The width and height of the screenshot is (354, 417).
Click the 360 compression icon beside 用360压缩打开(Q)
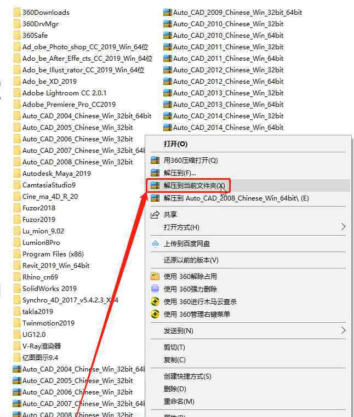coord(155,160)
